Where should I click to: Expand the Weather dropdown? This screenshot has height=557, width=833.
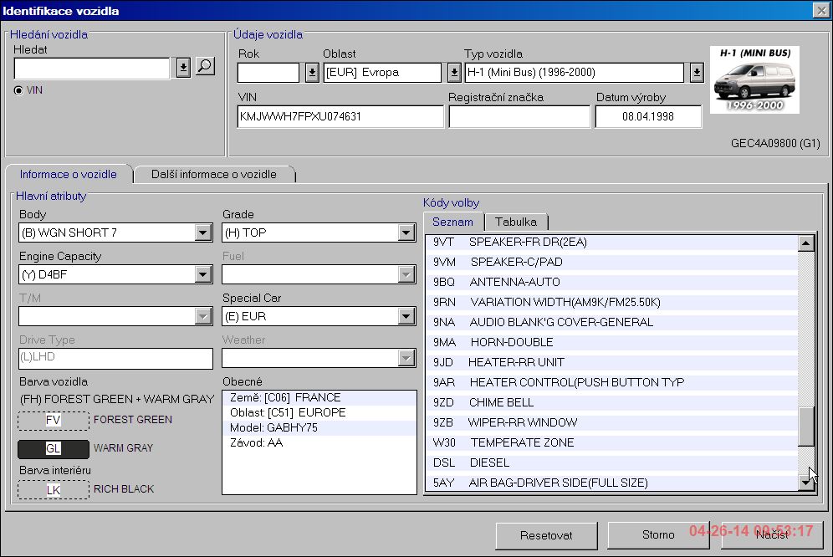pyautogui.click(x=406, y=359)
